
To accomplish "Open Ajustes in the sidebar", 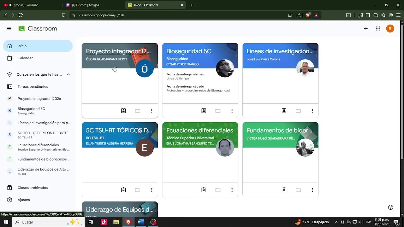I will click(x=38, y=200).
